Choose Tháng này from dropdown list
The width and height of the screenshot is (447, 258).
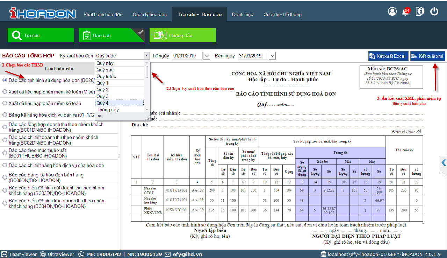(x=120, y=110)
